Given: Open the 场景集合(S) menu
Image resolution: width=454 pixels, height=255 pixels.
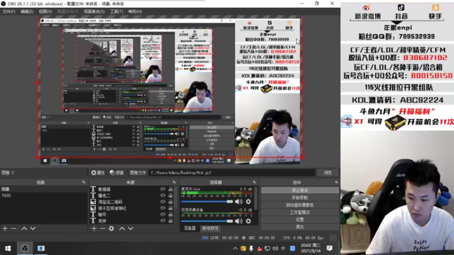Looking at the screenshot, I should (x=94, y=11).
